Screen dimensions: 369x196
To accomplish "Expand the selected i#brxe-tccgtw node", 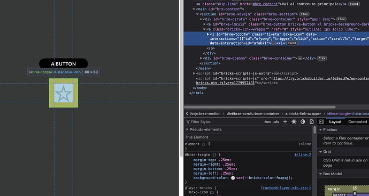I will tap(208, 34).
